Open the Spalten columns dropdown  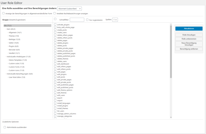[x=115, y=20]
